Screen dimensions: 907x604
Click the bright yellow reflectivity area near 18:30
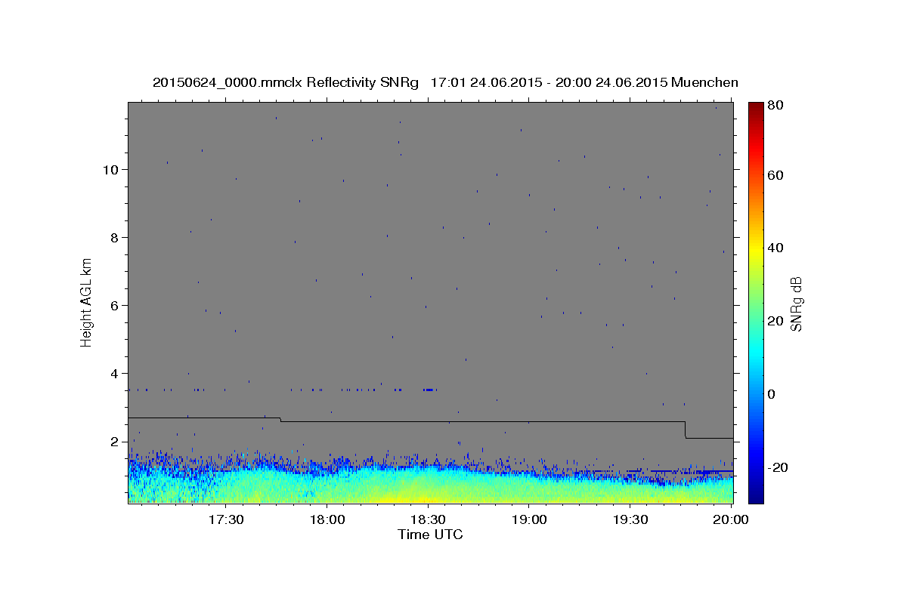[412, 495]
